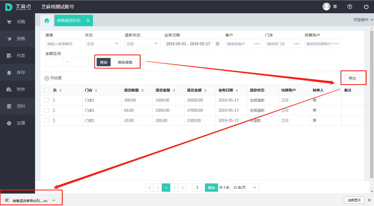Go to previous page arrow

pyautogui.click(x=158, y=188)
